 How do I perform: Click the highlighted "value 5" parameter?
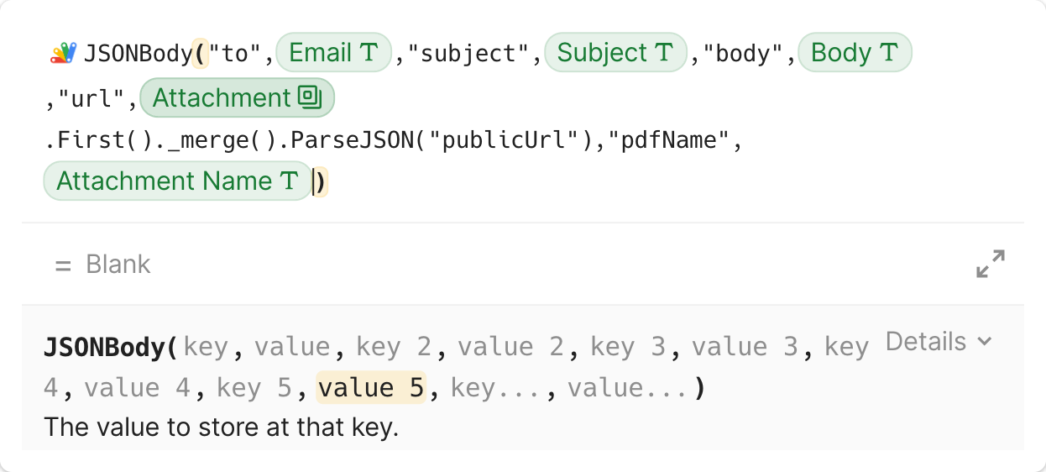click(371, 388)
